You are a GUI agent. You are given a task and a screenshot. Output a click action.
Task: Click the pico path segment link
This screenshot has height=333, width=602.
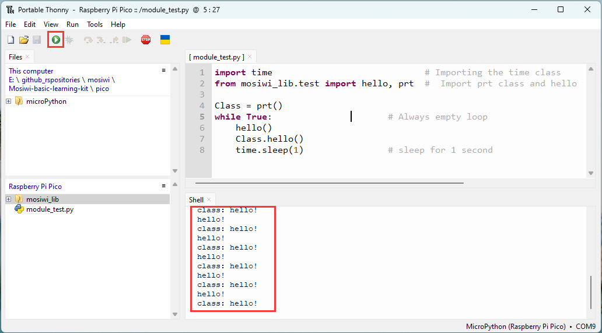click(x=103, y=89)
